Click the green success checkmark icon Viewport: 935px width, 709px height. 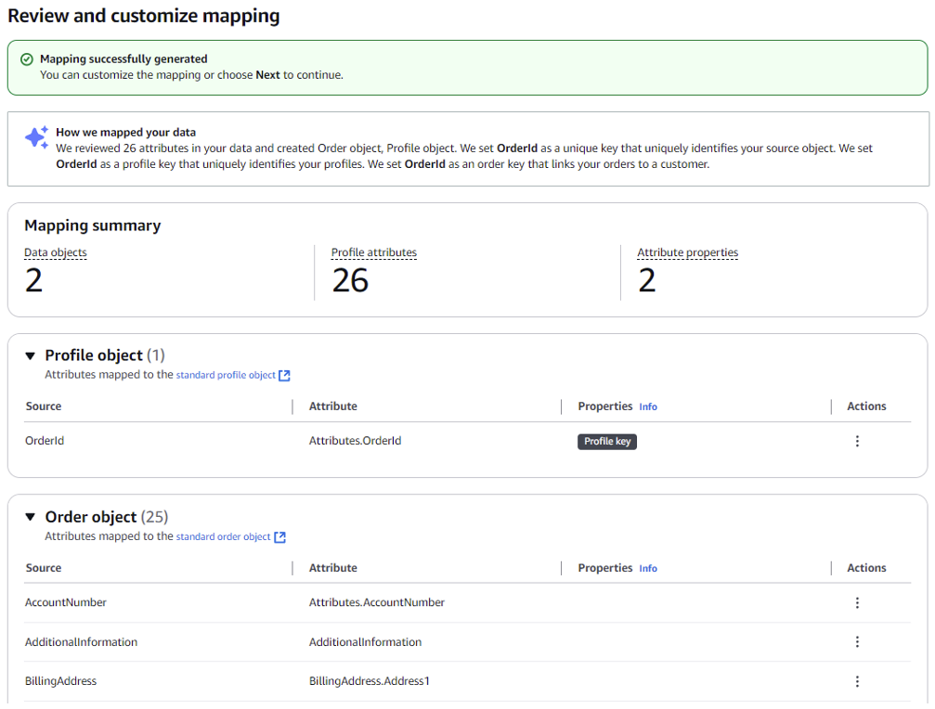pyautogui.click(x=26, y=58)
